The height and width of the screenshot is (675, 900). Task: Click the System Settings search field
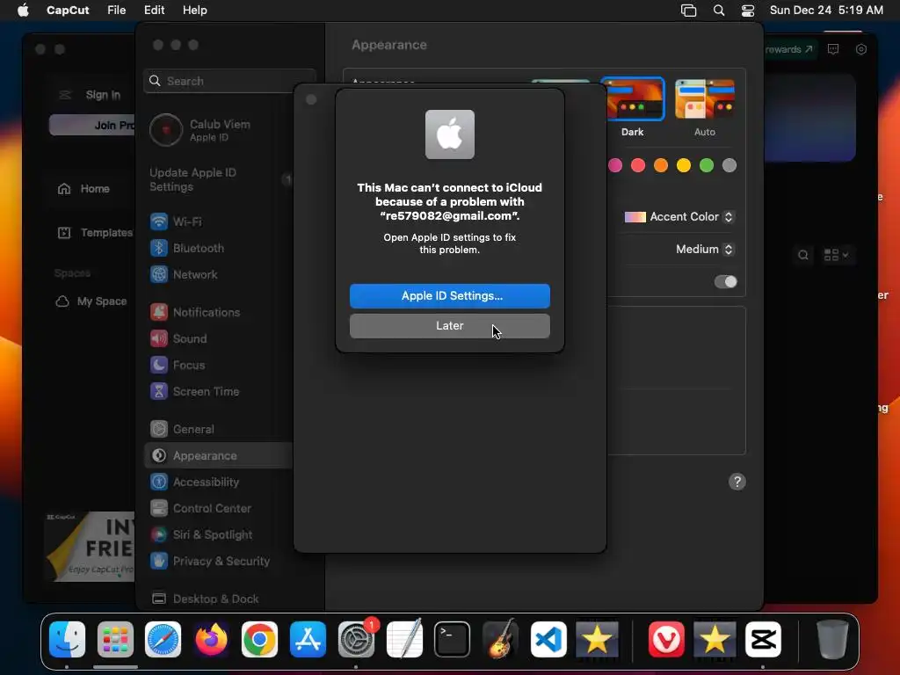229,81
